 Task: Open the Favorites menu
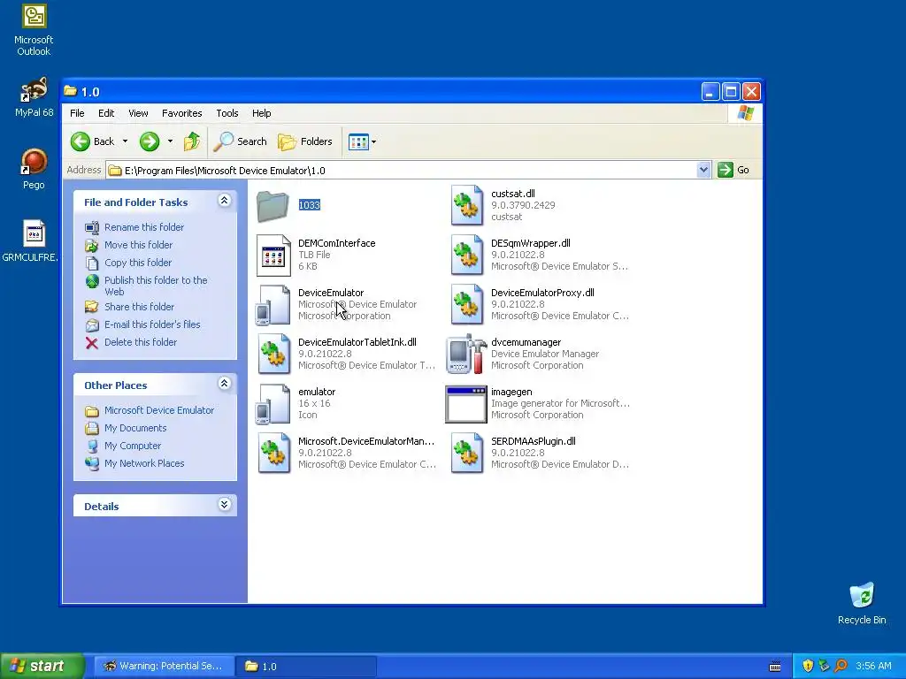point(182,113)
